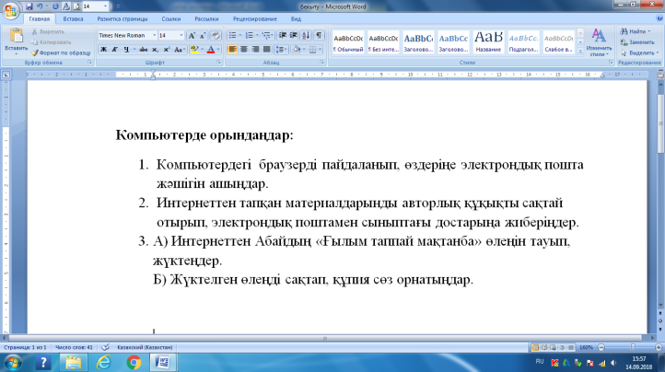Expand the styles gallery More arrow

click(580, 52)
